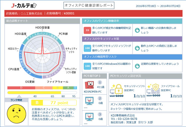Click pointer icon beside 定期的な更新 advice

click(137, 66)
